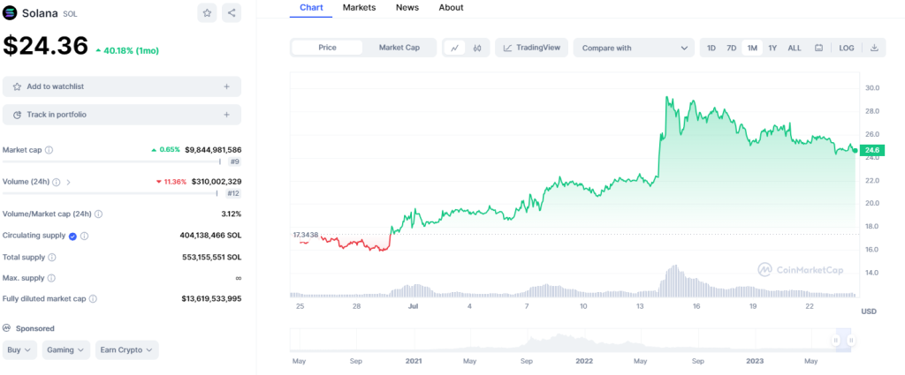Open the Chart tab
Screen dimensions: 905x375
click(x=311, y=7)
